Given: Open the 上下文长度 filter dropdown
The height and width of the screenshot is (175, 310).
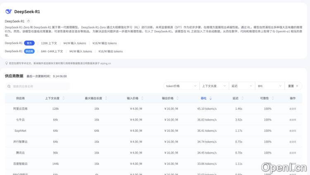Looking at the screenshot, I should click(214, 86).
